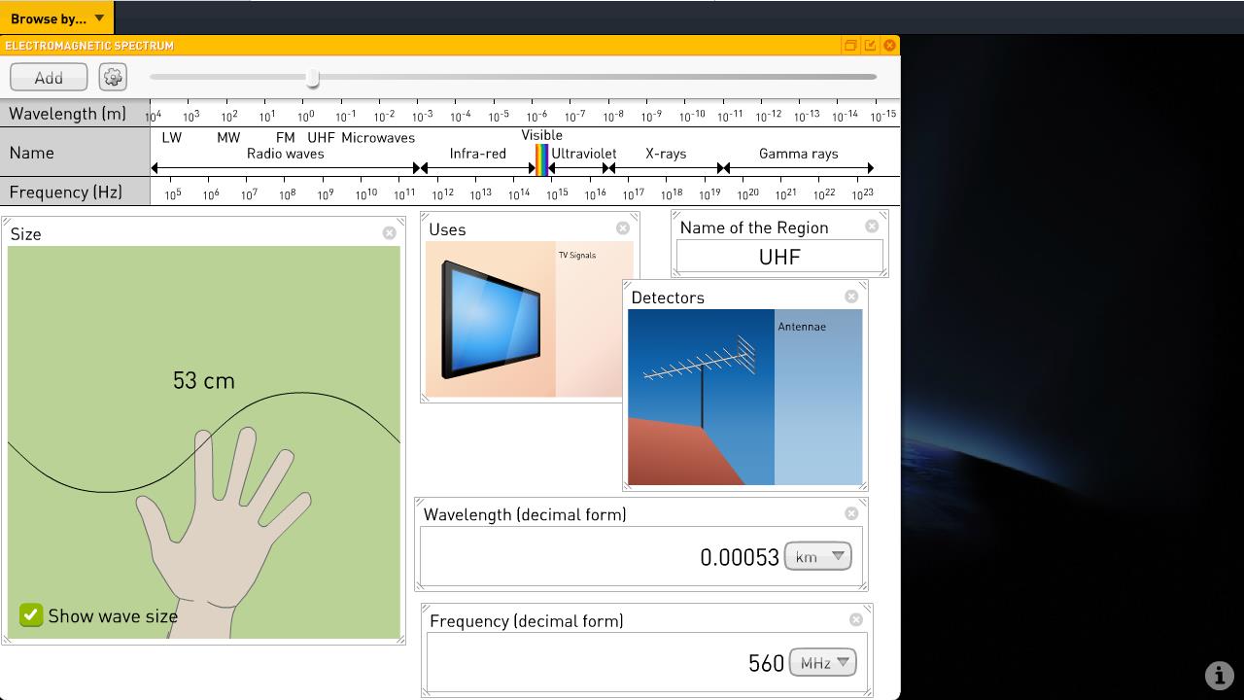Click the Visible light rainbow band
Screen dimensions: 1244x700
coord(541,159)
